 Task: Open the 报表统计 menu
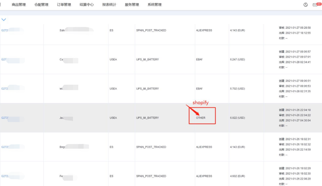click(109, 5)
